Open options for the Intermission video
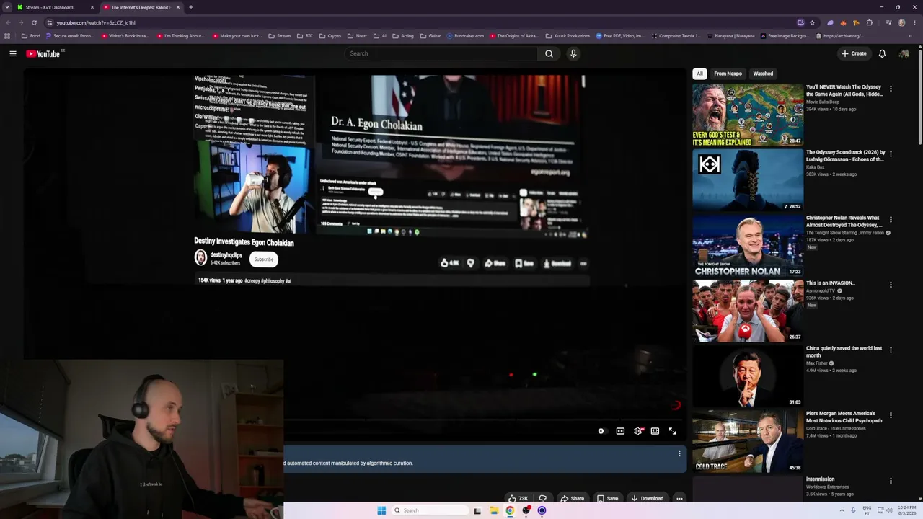Viewport: 923px width, 519px height. tap(891, 481)
